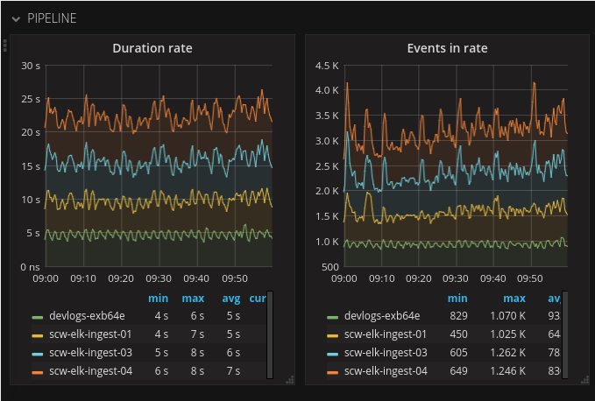Click the 7 s max value for scw-elk-ingest-01
Image resolution: width=595 pixels, height=401 pixels.
click(197, 334)
